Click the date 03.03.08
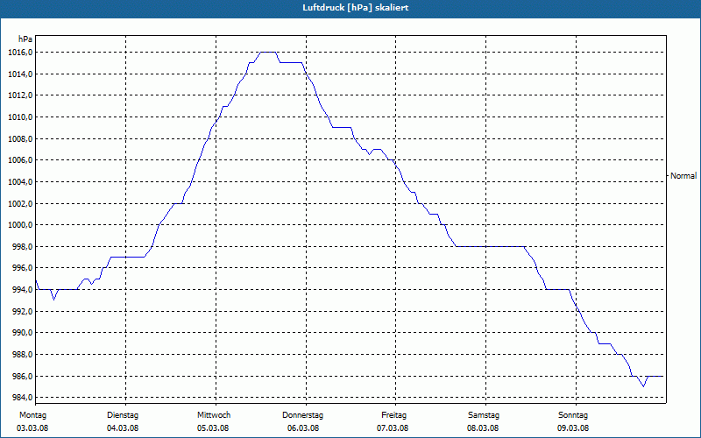The width and height of the screenshot is (701, 438). coord(32,428)
